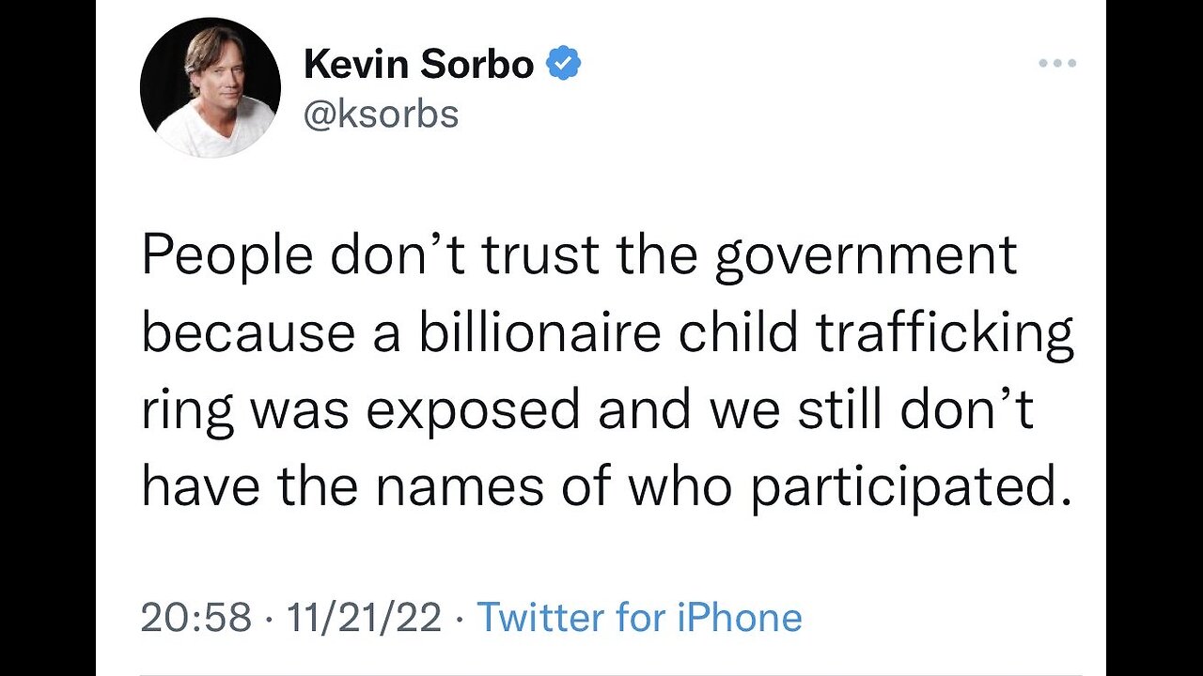
Task: Open the Twitter for iPhone source link
Action: [x=640, y=618]
